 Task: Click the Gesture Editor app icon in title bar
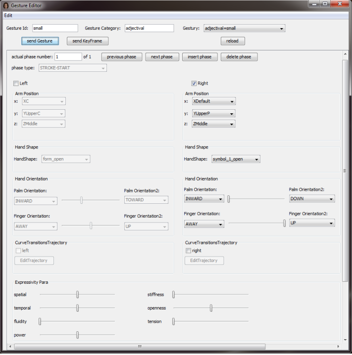tap(6, 5)
